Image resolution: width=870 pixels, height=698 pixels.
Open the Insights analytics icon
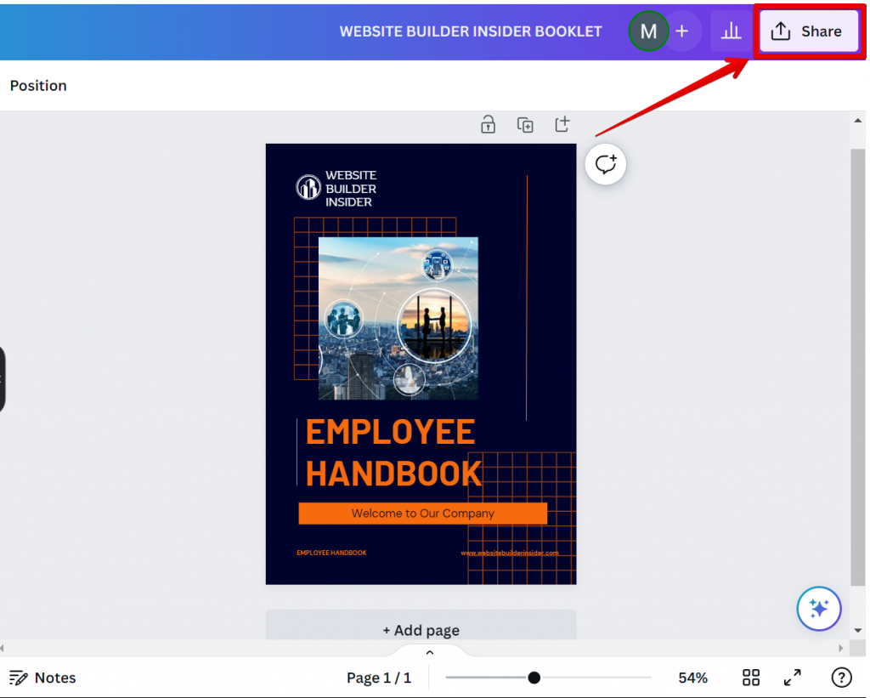[x=731, y=31]
